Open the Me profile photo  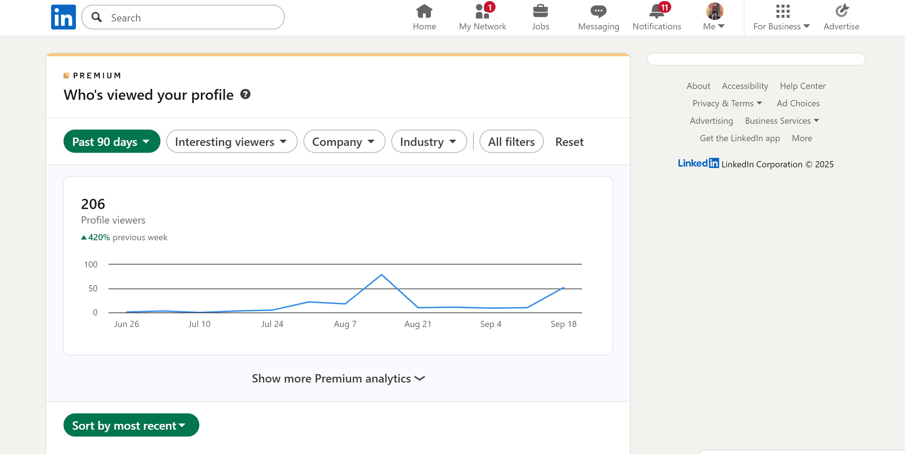coord(713,12)
